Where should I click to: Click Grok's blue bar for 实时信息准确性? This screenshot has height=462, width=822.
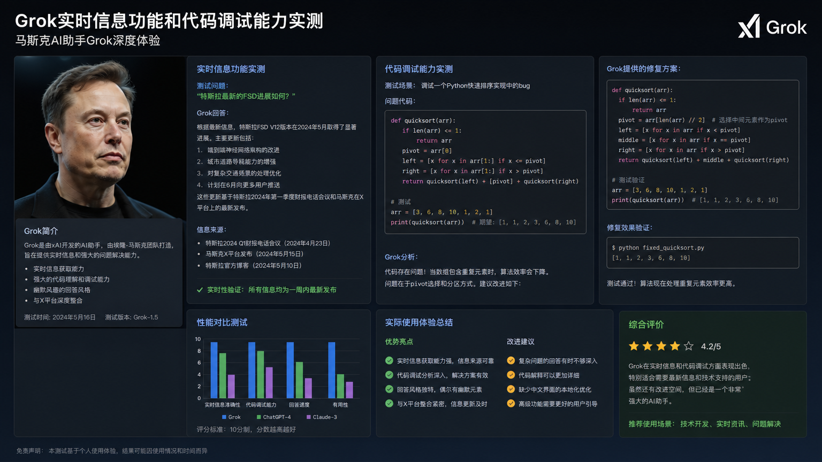[214, 370]
